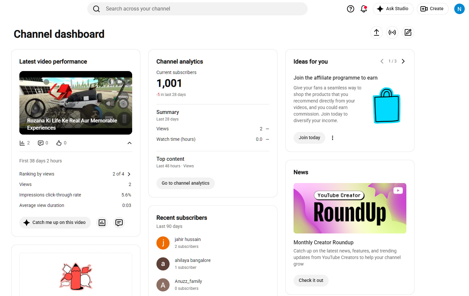Click Ask Studio button
469x296 pixels.
tap(393, 9)
